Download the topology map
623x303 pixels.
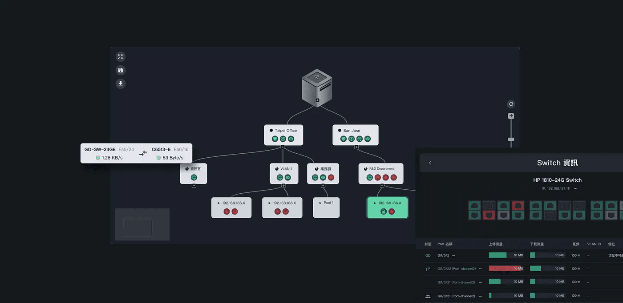point(120,84)
